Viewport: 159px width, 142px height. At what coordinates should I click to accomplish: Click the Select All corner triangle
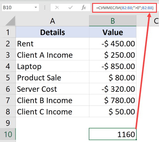pyautogui.click(x=10, y=21)
